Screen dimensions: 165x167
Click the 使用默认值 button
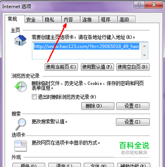pyautogui.click(x=97, y=67)
